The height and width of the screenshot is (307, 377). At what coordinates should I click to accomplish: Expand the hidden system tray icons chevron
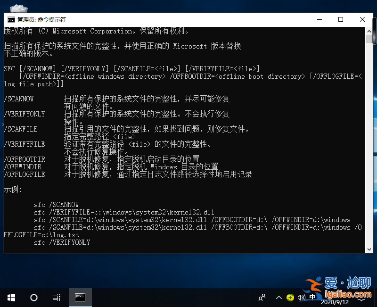[x=279, y=298]
